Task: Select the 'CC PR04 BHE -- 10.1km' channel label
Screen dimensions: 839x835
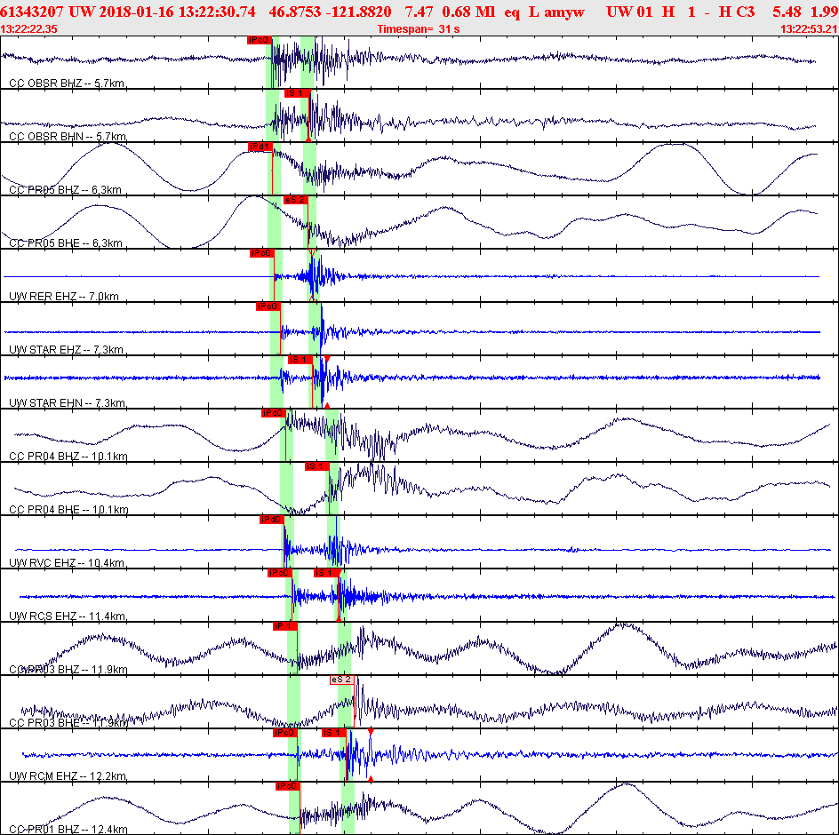Action: click(x=69, y=509)
